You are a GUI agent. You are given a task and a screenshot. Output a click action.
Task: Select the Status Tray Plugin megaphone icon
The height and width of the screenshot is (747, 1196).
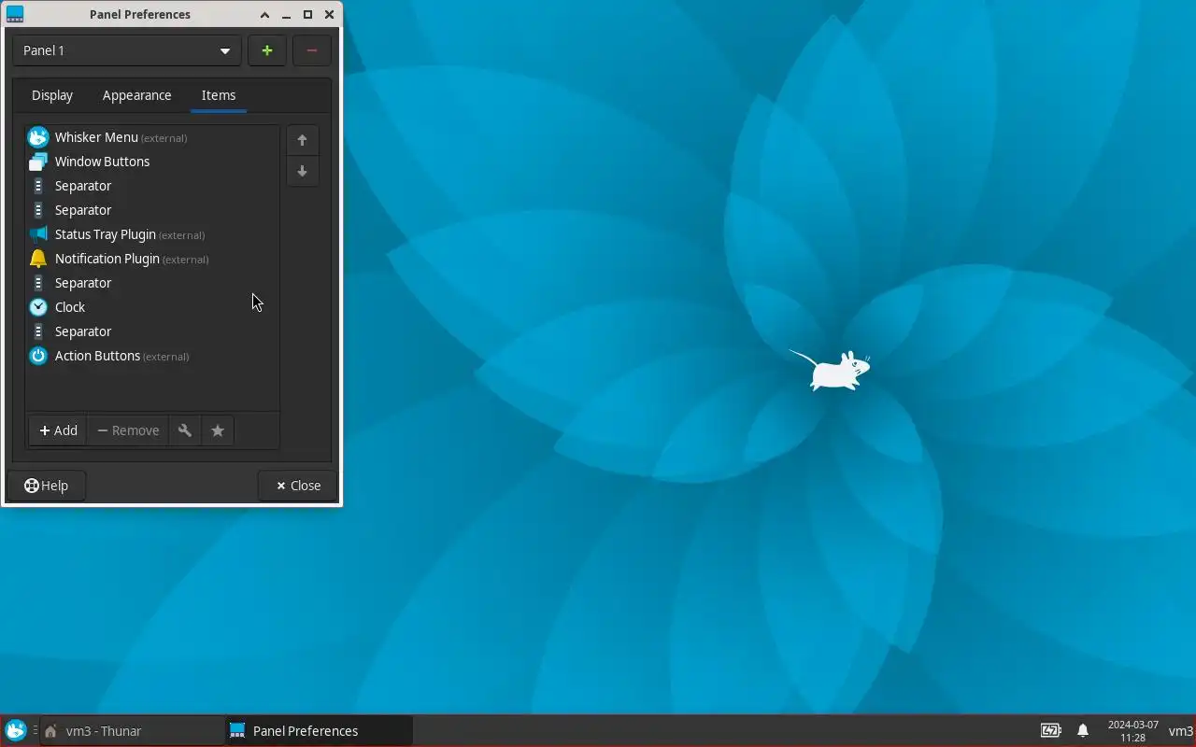pyautogui.click(x=37, y=234)
